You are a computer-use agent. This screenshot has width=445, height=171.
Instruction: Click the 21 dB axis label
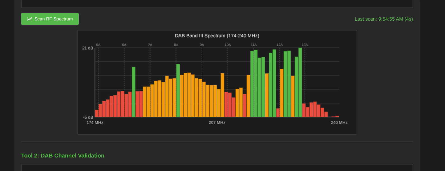click(x=88, y=48)
